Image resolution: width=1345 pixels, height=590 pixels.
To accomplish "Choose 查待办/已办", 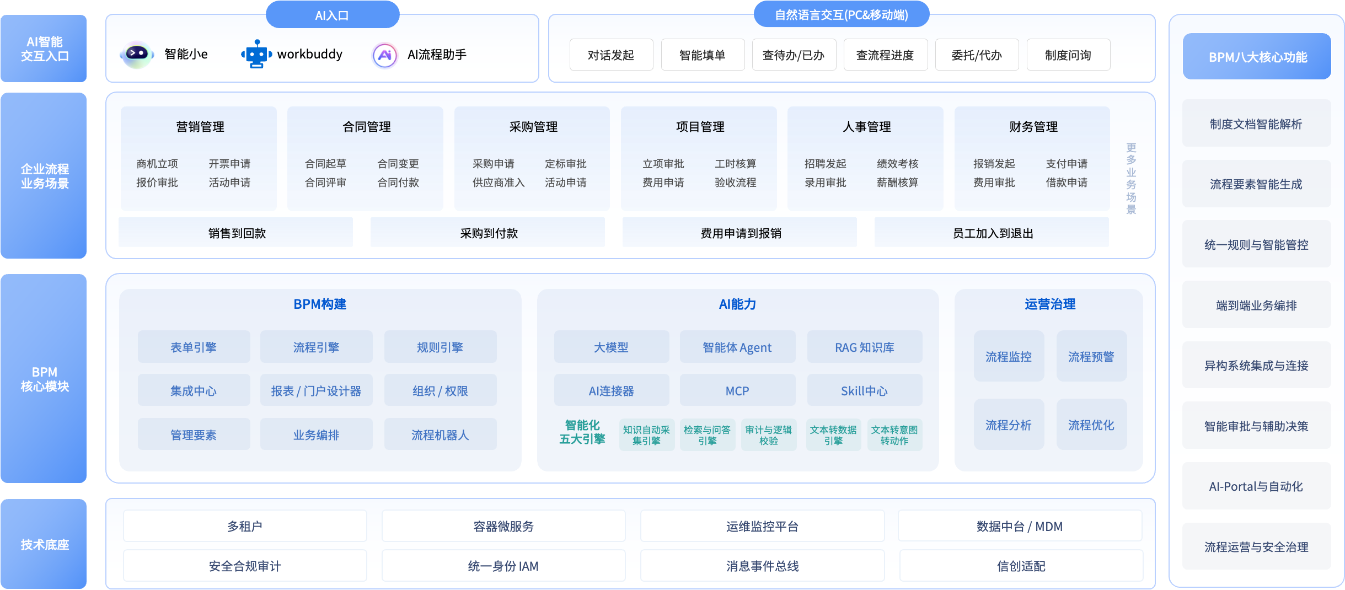I will 794,55.
